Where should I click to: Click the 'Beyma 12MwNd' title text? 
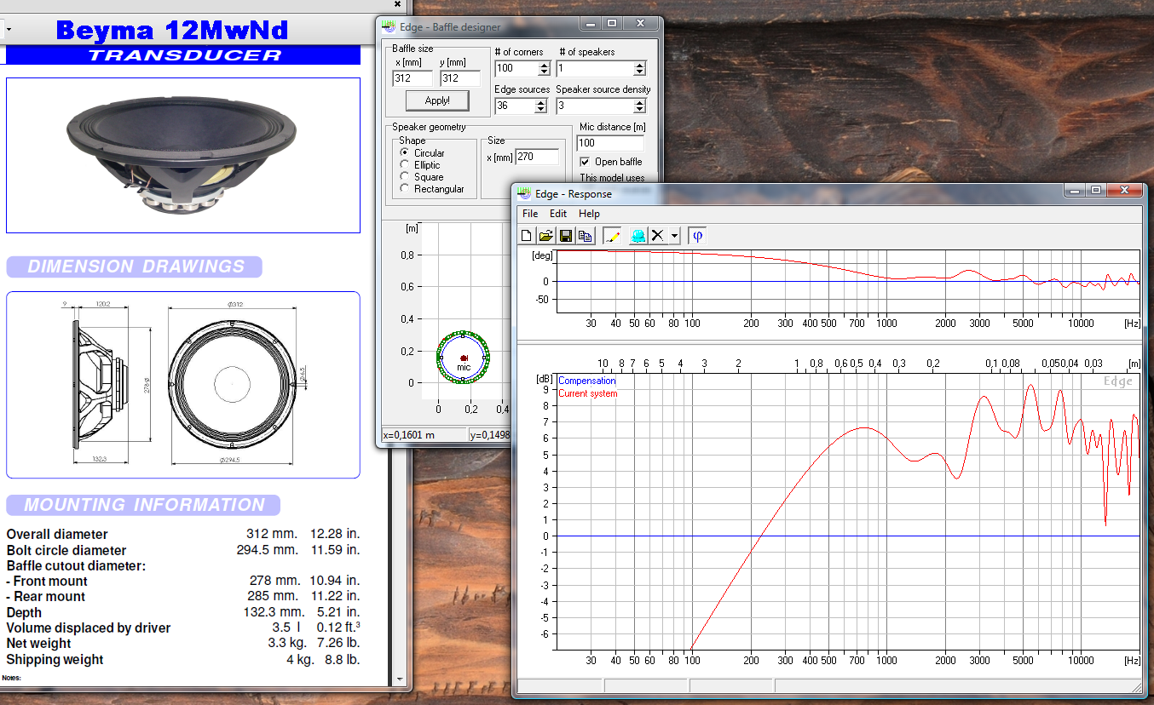pos(172,31)
